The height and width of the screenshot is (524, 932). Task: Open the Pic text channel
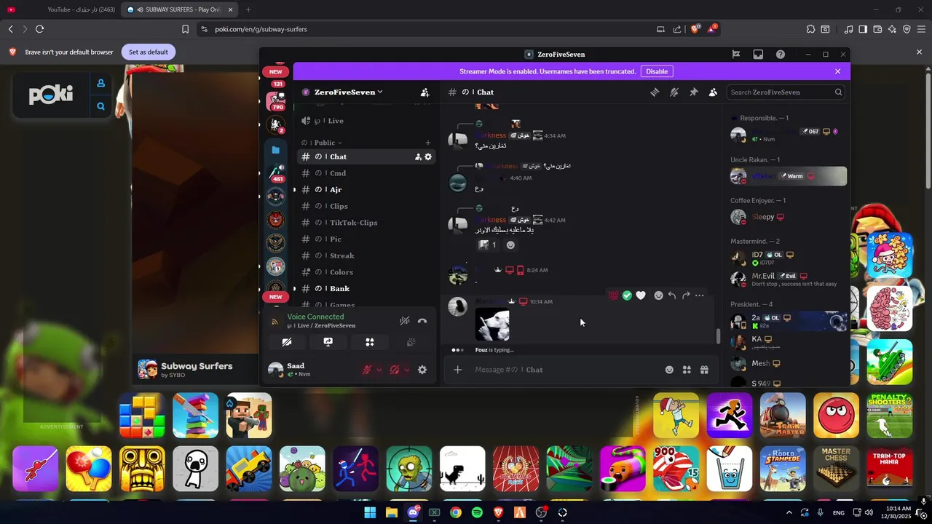pyautogui.click(x=367, y=239)
